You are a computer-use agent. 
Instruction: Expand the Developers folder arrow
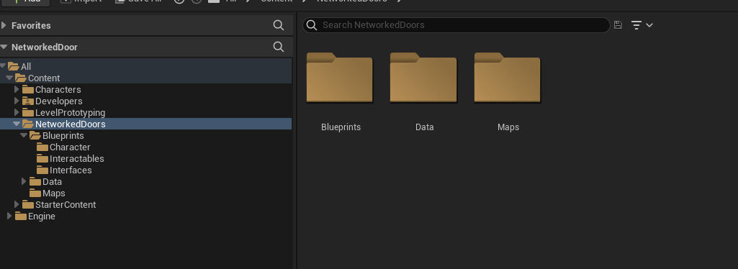[17, 101]
